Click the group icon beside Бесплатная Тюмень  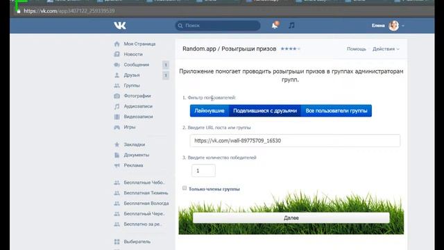(x=117, y=193)
